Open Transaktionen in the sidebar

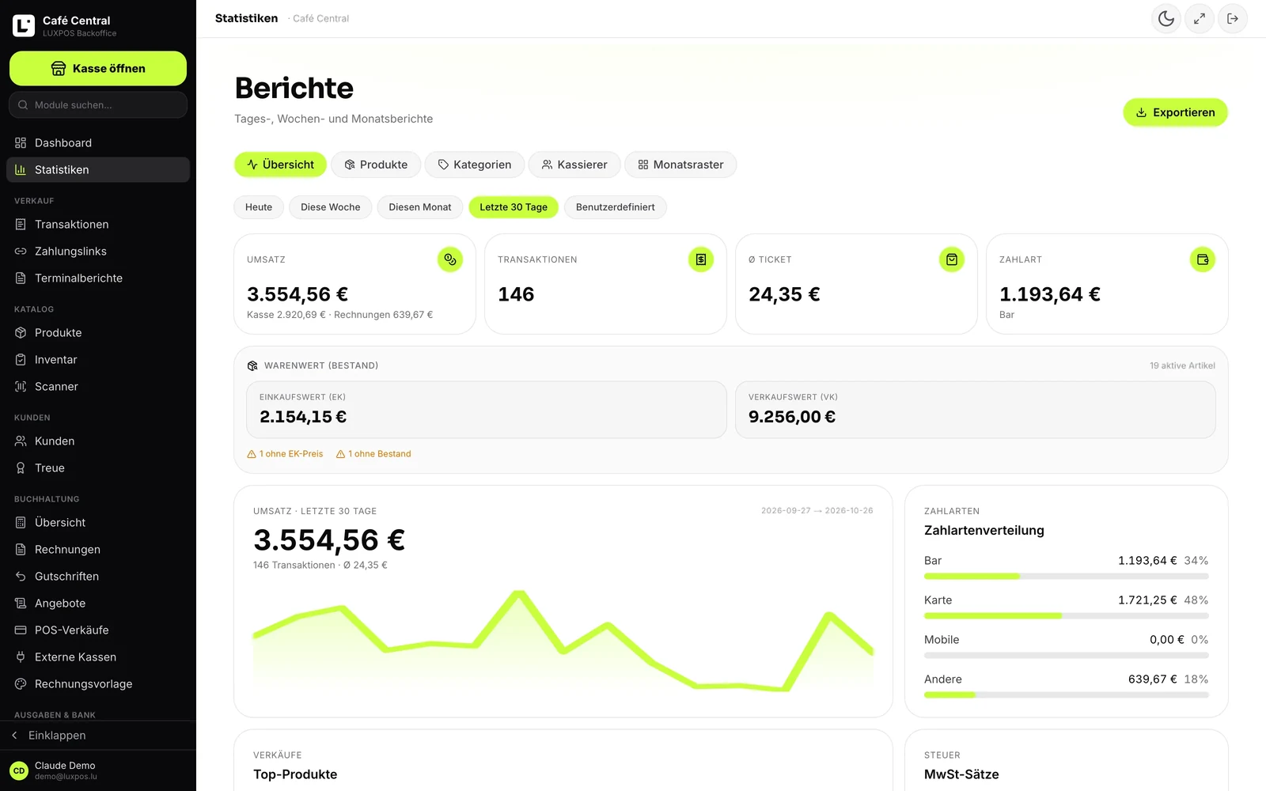[x=98, y=225]
